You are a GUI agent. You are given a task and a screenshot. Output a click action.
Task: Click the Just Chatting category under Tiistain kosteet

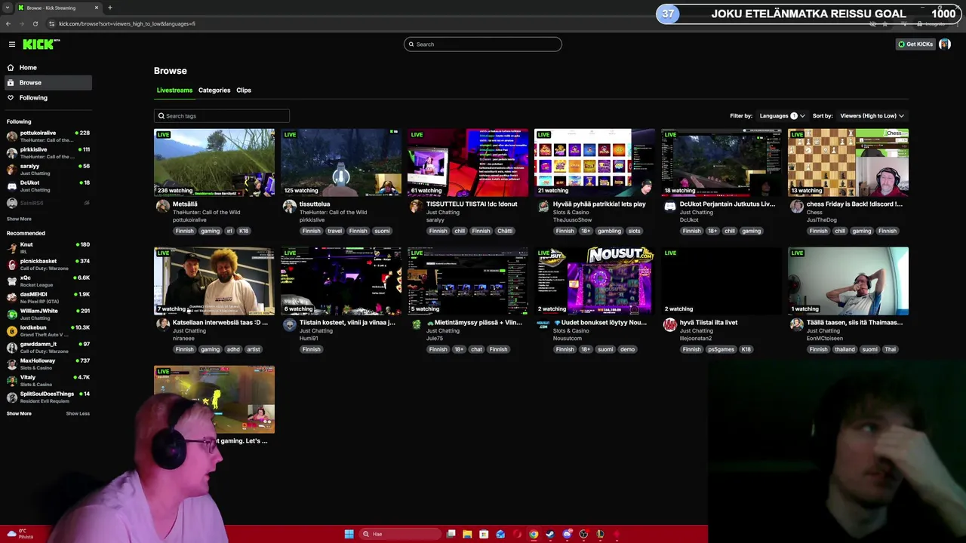click(315, 330)
